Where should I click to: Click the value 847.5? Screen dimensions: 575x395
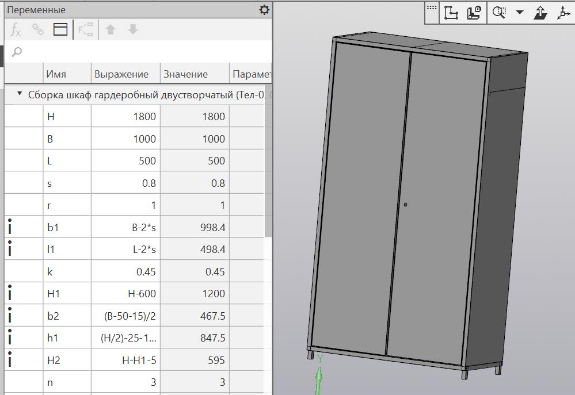click(x=213, y=338)
